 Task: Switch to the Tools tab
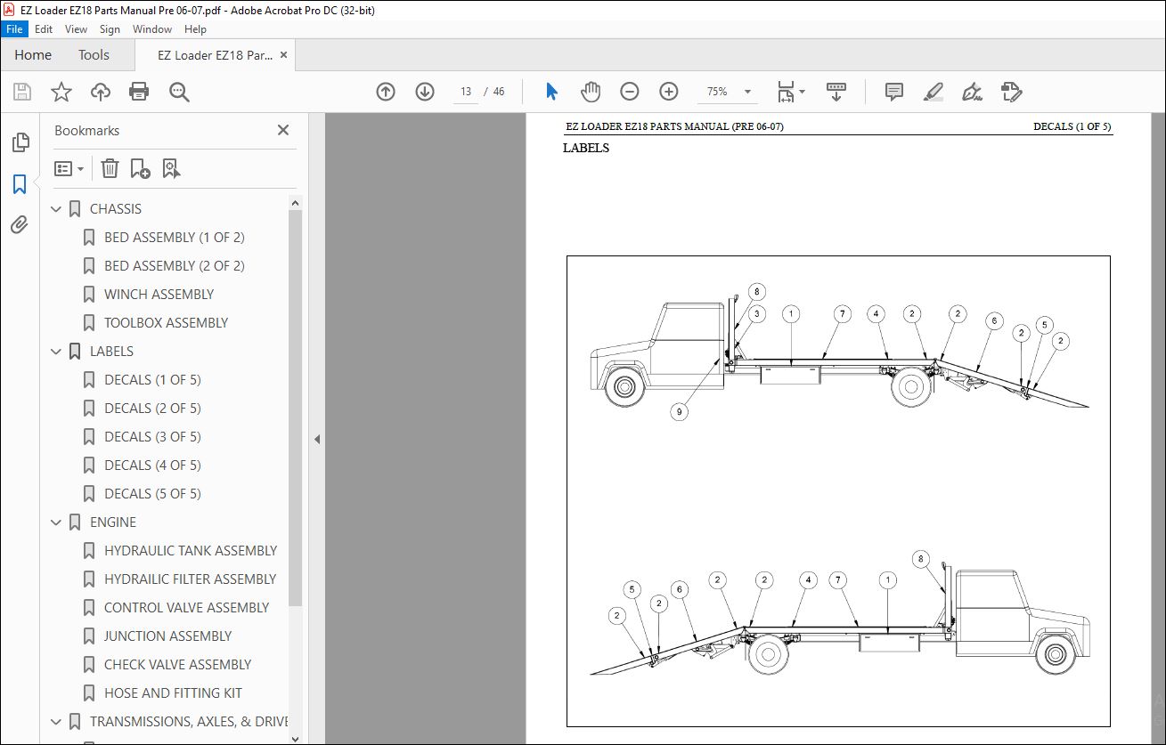tap(94, 54)
